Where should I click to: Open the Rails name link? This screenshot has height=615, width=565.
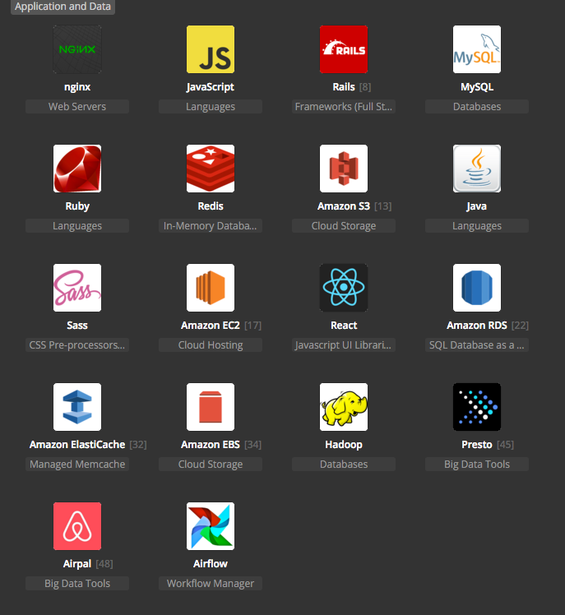(x=344, y=87)
